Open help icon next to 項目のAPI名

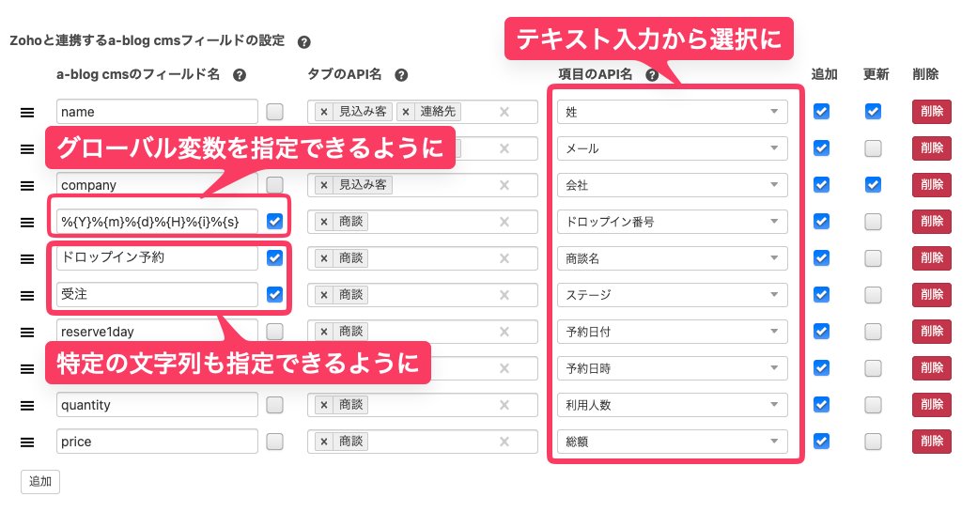point(652,75)
